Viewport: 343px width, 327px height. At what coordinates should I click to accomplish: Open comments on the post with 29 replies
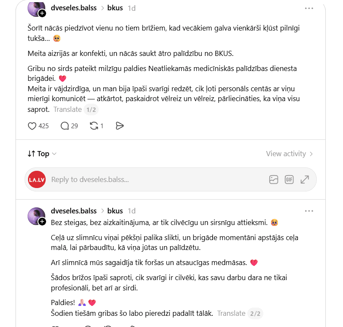[65, 126]
